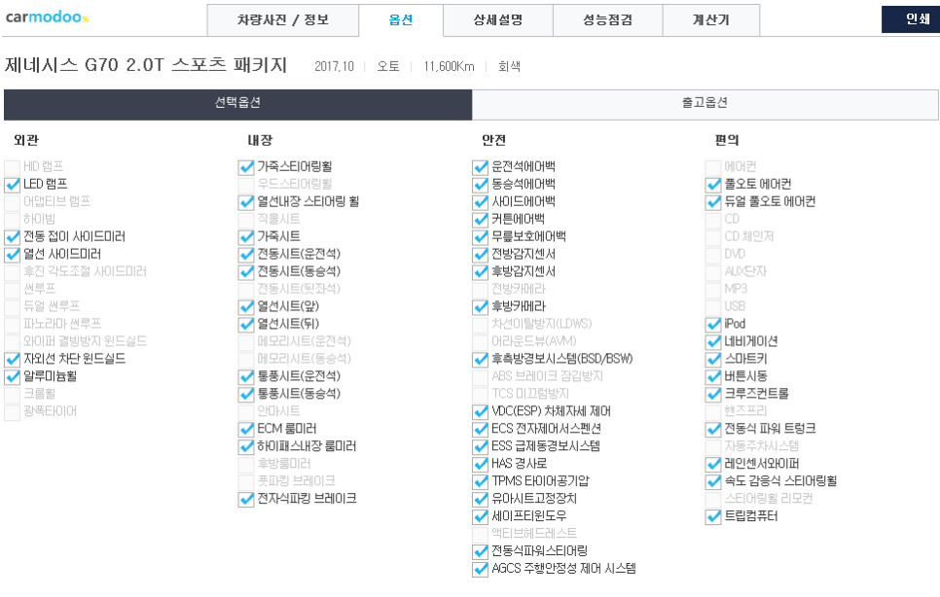The image size is (940, 597).
Task: Toggle 운전석에어백 checkbox
Action: coord(480,167)
